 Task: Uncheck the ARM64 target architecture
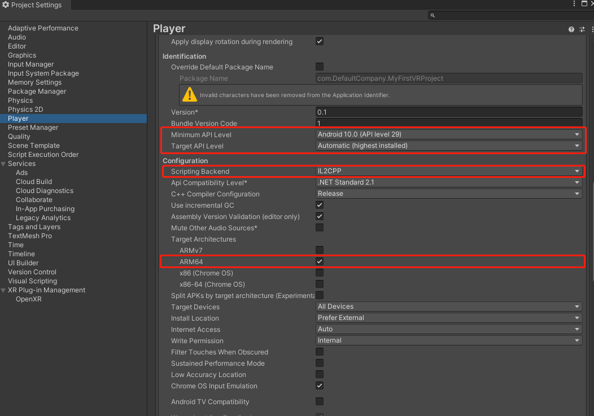coord(320,261)
